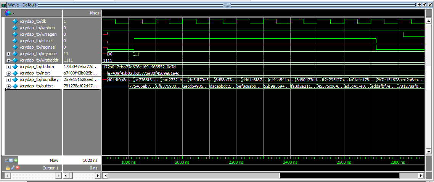Screen dimensions: 434x182
Task: Click the toggle leaf names icon
Action: (7, 160)
